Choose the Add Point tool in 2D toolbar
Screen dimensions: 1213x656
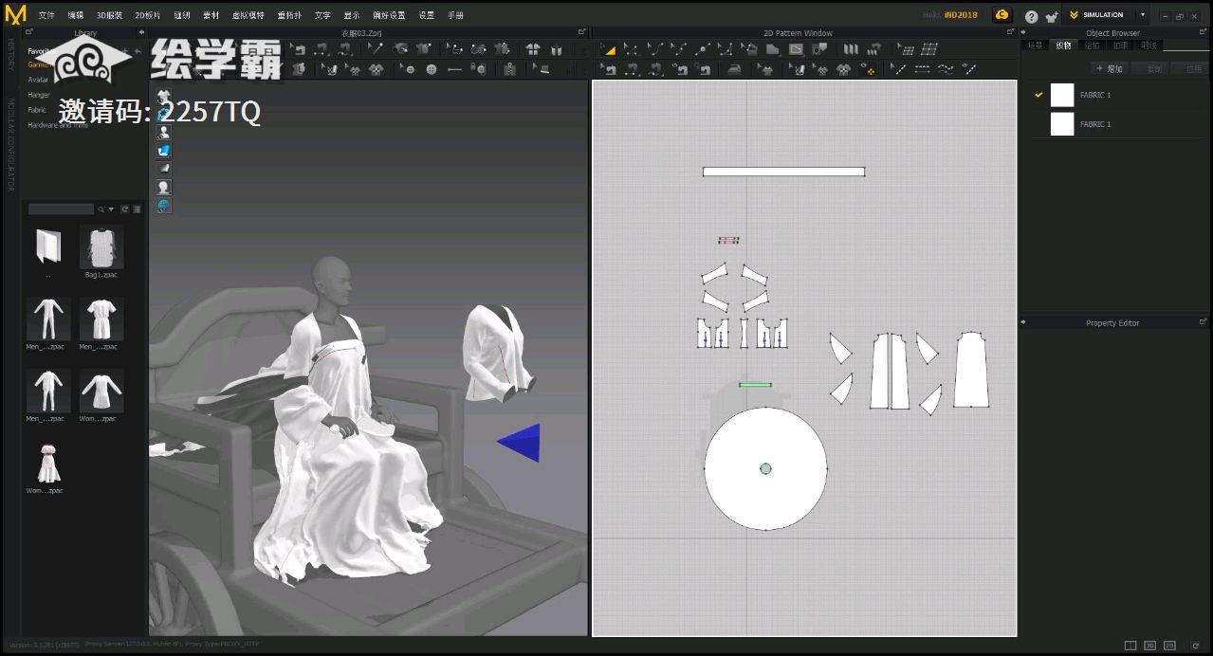(703, 49)
